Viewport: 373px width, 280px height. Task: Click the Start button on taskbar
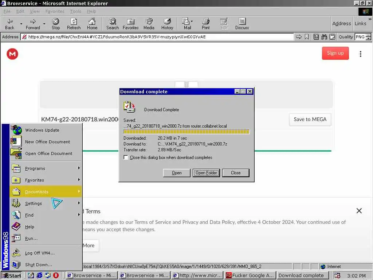click(x=12, y=276)
